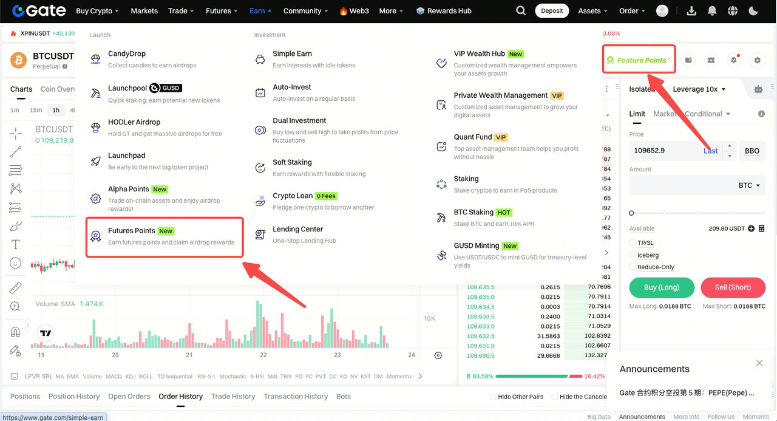Viewport: 777px width, 421px height.
Task: Click the Buy (Long) button
Action: 661,287
